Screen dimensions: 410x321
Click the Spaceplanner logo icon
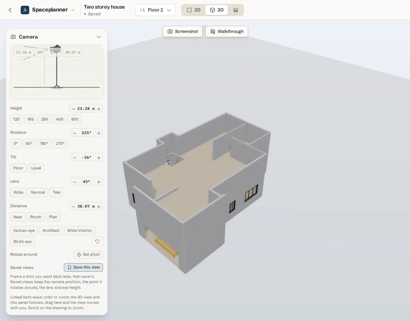[x=25, y=10]
